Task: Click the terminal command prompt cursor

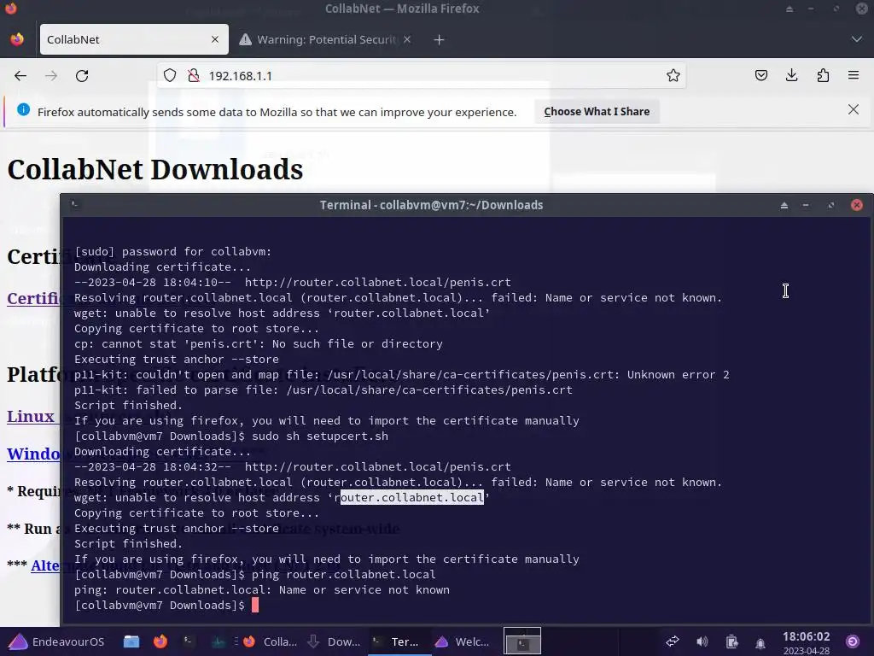Action: click(x=255, y=606)
